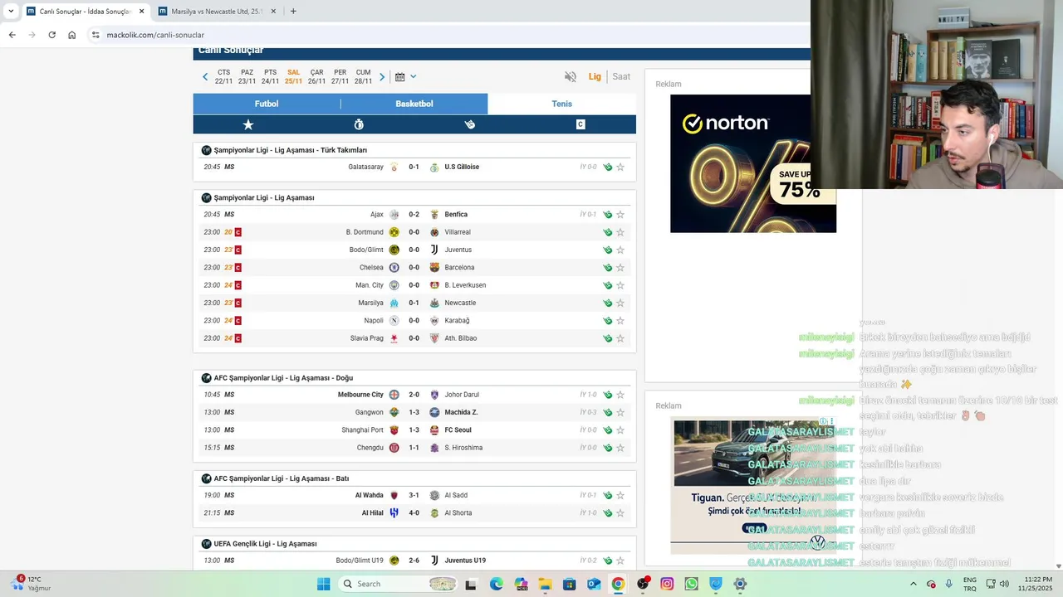1063x597 pixels.
Task: Open Microsoft Edge from the taskbar
Action: click(x=496, y=584)
